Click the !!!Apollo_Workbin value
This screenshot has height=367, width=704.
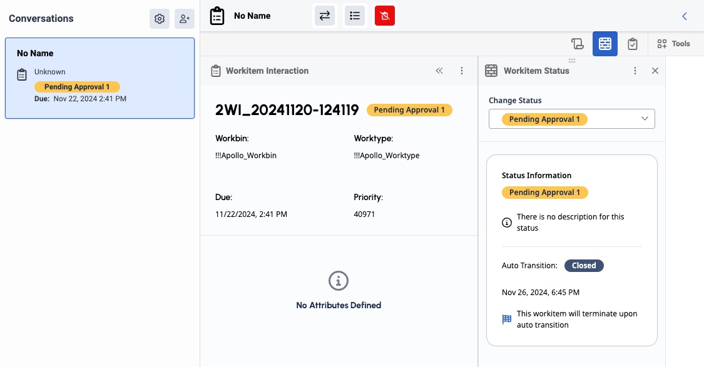[245, 156]
